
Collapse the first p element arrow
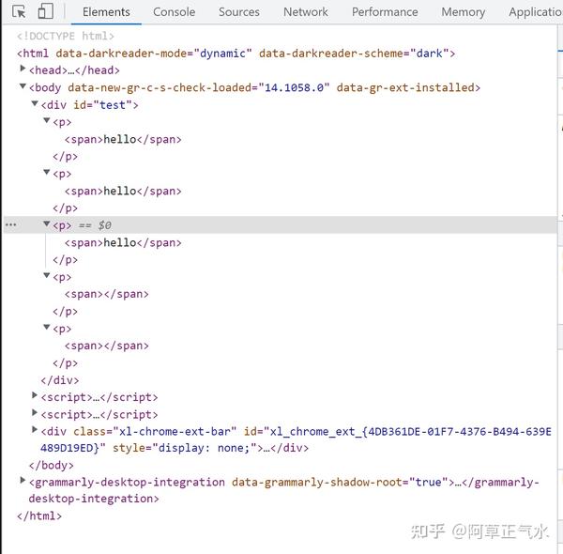tap(47, 120)
